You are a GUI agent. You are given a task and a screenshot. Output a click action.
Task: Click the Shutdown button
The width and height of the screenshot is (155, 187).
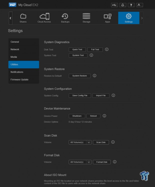(x=77, y=116)
